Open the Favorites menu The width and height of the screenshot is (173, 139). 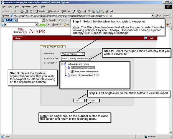point(26,6)
